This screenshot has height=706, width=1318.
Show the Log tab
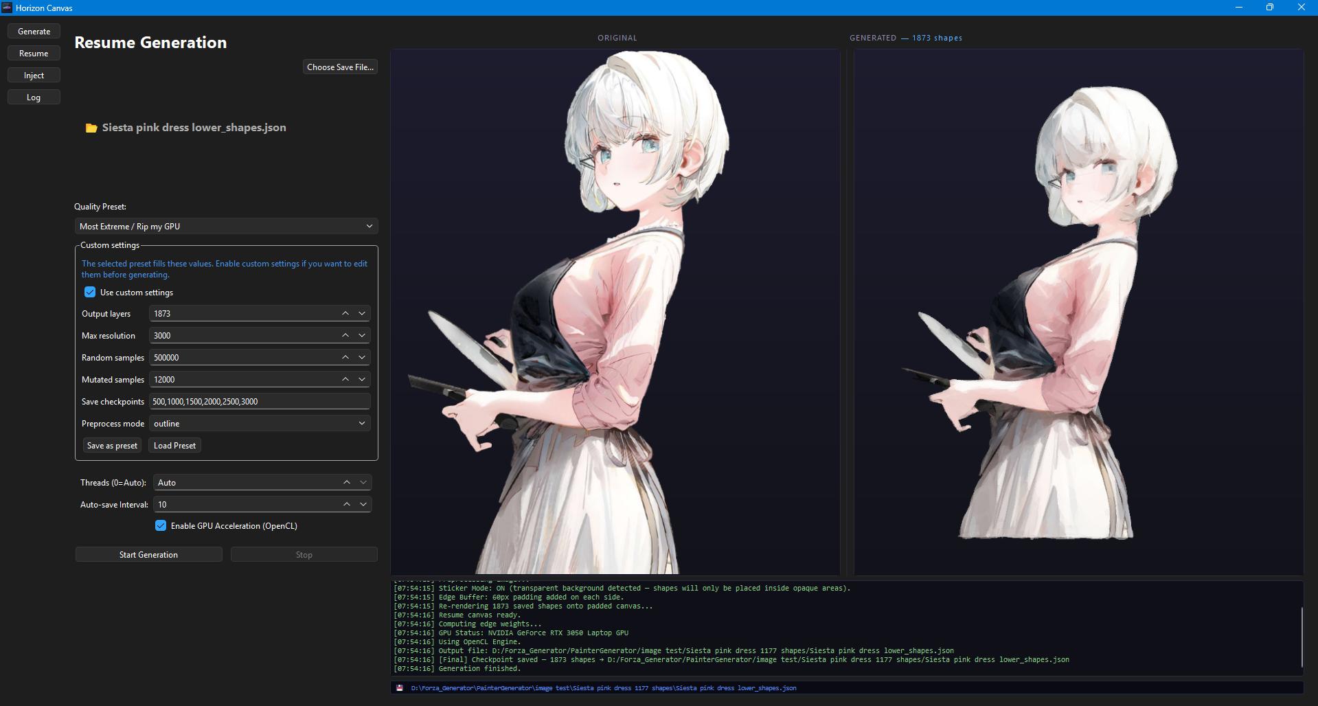34,98
